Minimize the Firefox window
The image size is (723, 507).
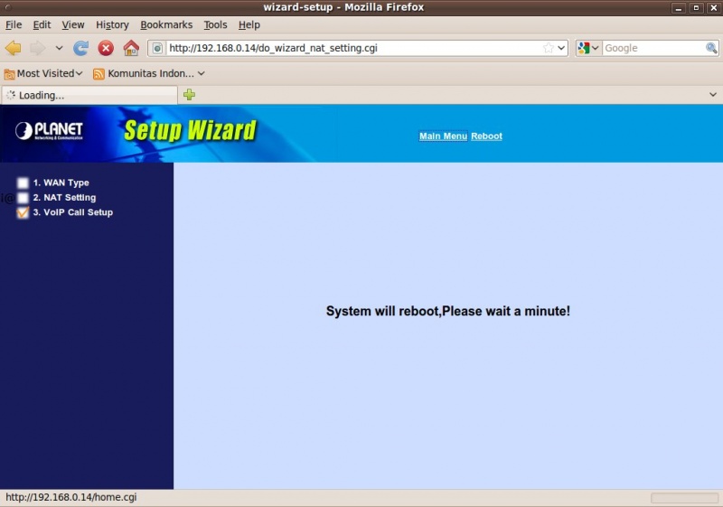[679, 8]
